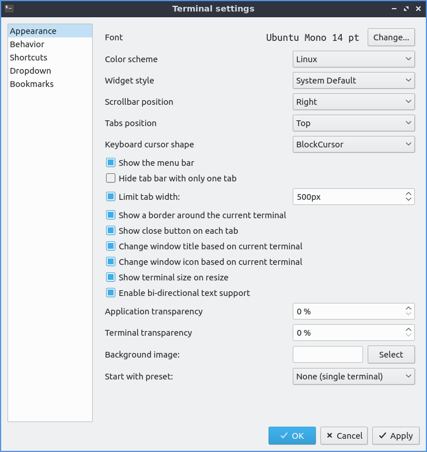Image resolution: width=427 pixels, height=452 pixels.
Task: Increase Application transparency with up arrow
Action: coord(409,308)
